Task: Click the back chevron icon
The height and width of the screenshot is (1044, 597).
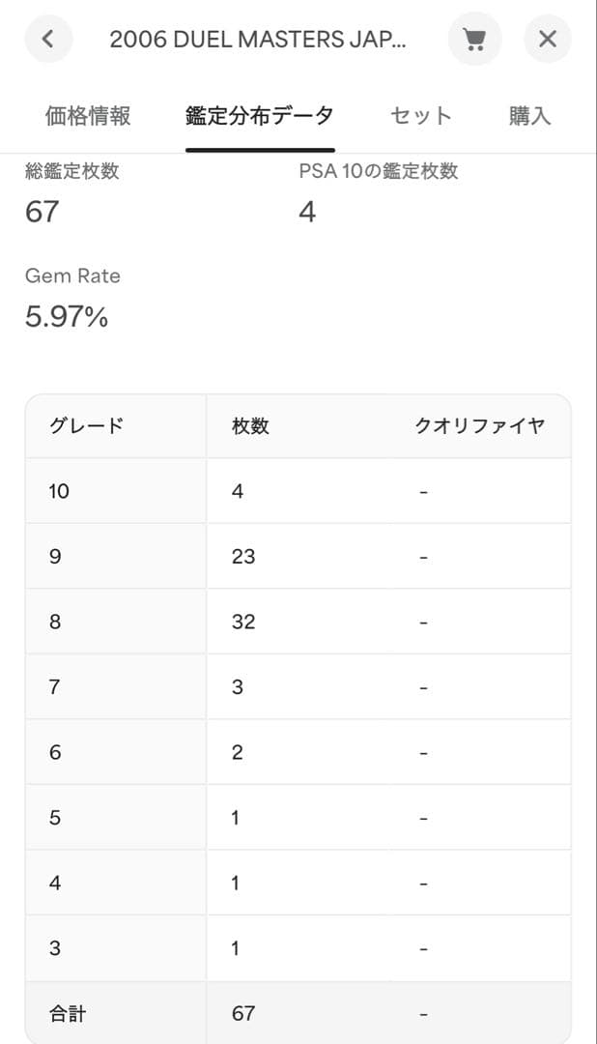Action: coord(49,40)
